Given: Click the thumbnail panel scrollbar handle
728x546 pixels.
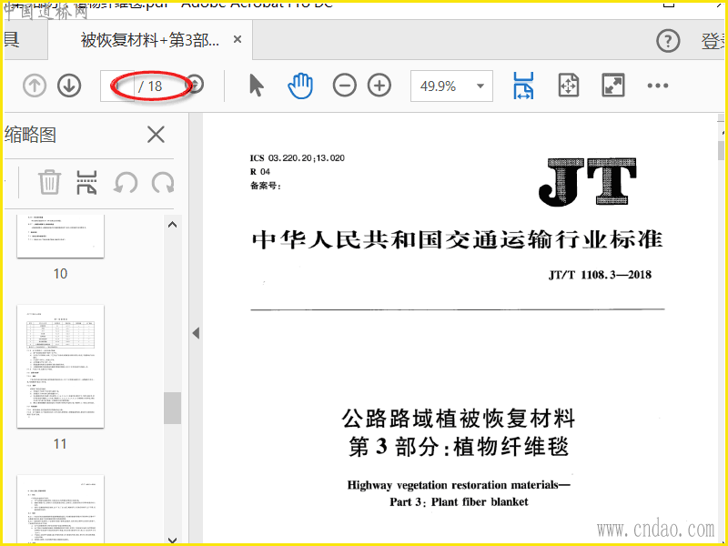Looking at the screenshot, I should [172, 408].
